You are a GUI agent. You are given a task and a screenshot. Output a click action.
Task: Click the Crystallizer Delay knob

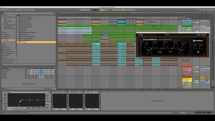175,44
